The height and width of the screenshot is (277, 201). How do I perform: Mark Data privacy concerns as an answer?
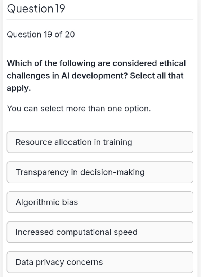click(x=100, y=262)
